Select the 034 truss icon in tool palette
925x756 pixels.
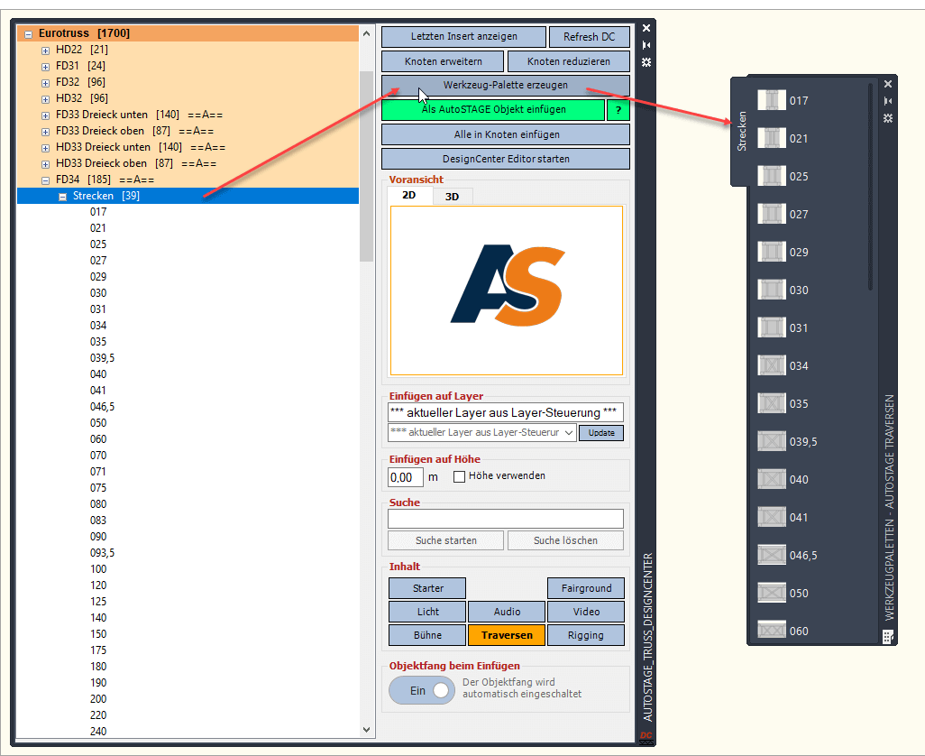pos(772,365)
